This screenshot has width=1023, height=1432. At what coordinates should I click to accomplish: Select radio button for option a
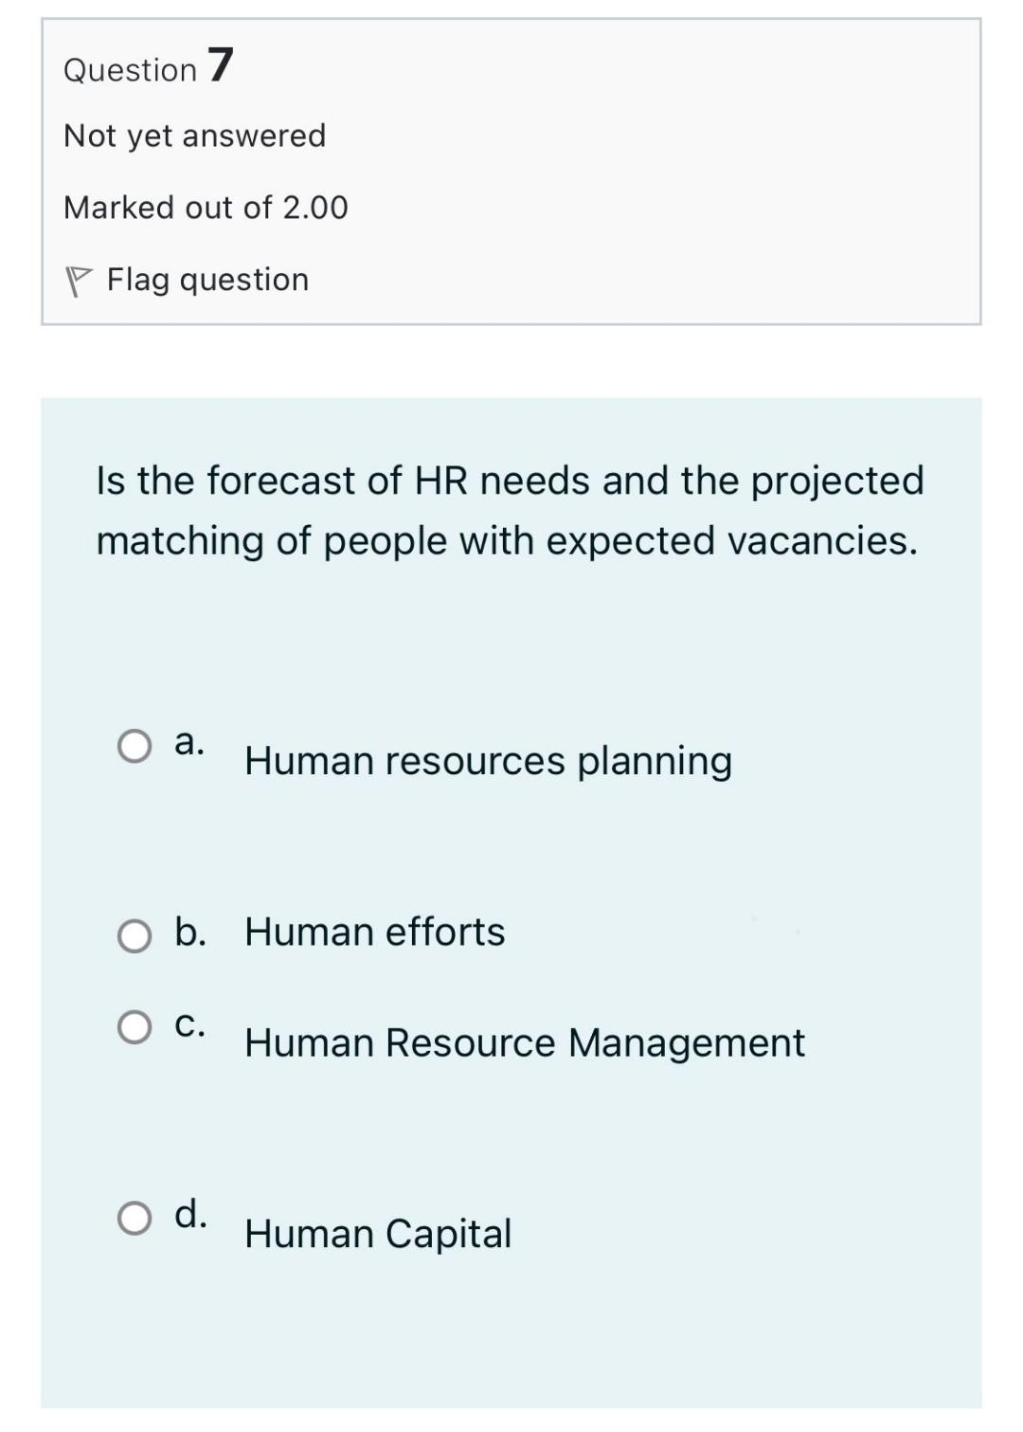(135, 746)
